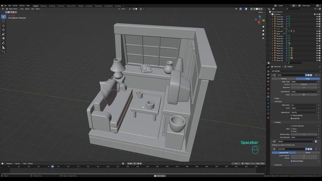Toggle perspective/orthographic grid icon in viewport
Viewport: 322px width, 181px height.
(263, 38)
